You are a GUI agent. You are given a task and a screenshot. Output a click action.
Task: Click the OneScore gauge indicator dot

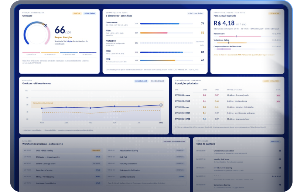click(x=45, y=26)
